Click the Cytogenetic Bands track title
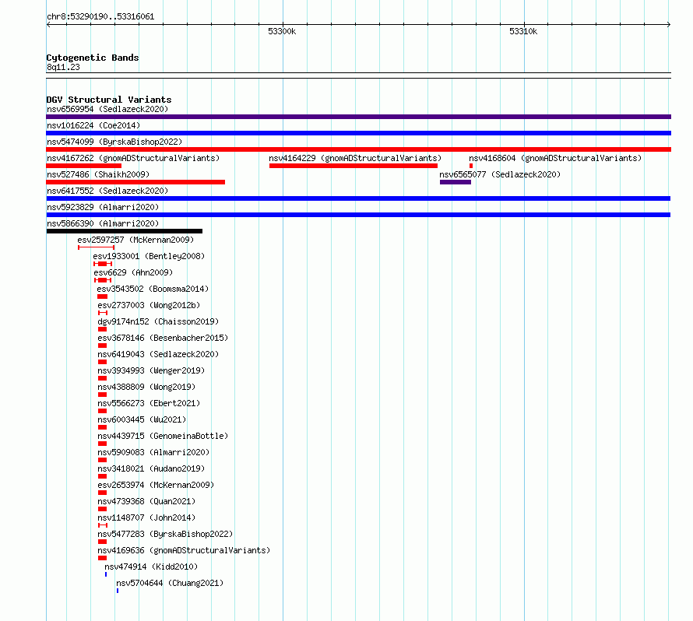The width and height of the screenshot is (693, 621). point(93,58)
